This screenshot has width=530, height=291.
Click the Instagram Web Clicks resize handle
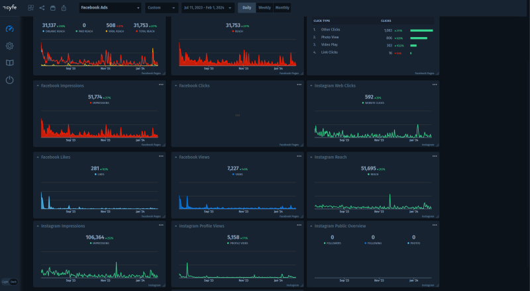point(437,145)
